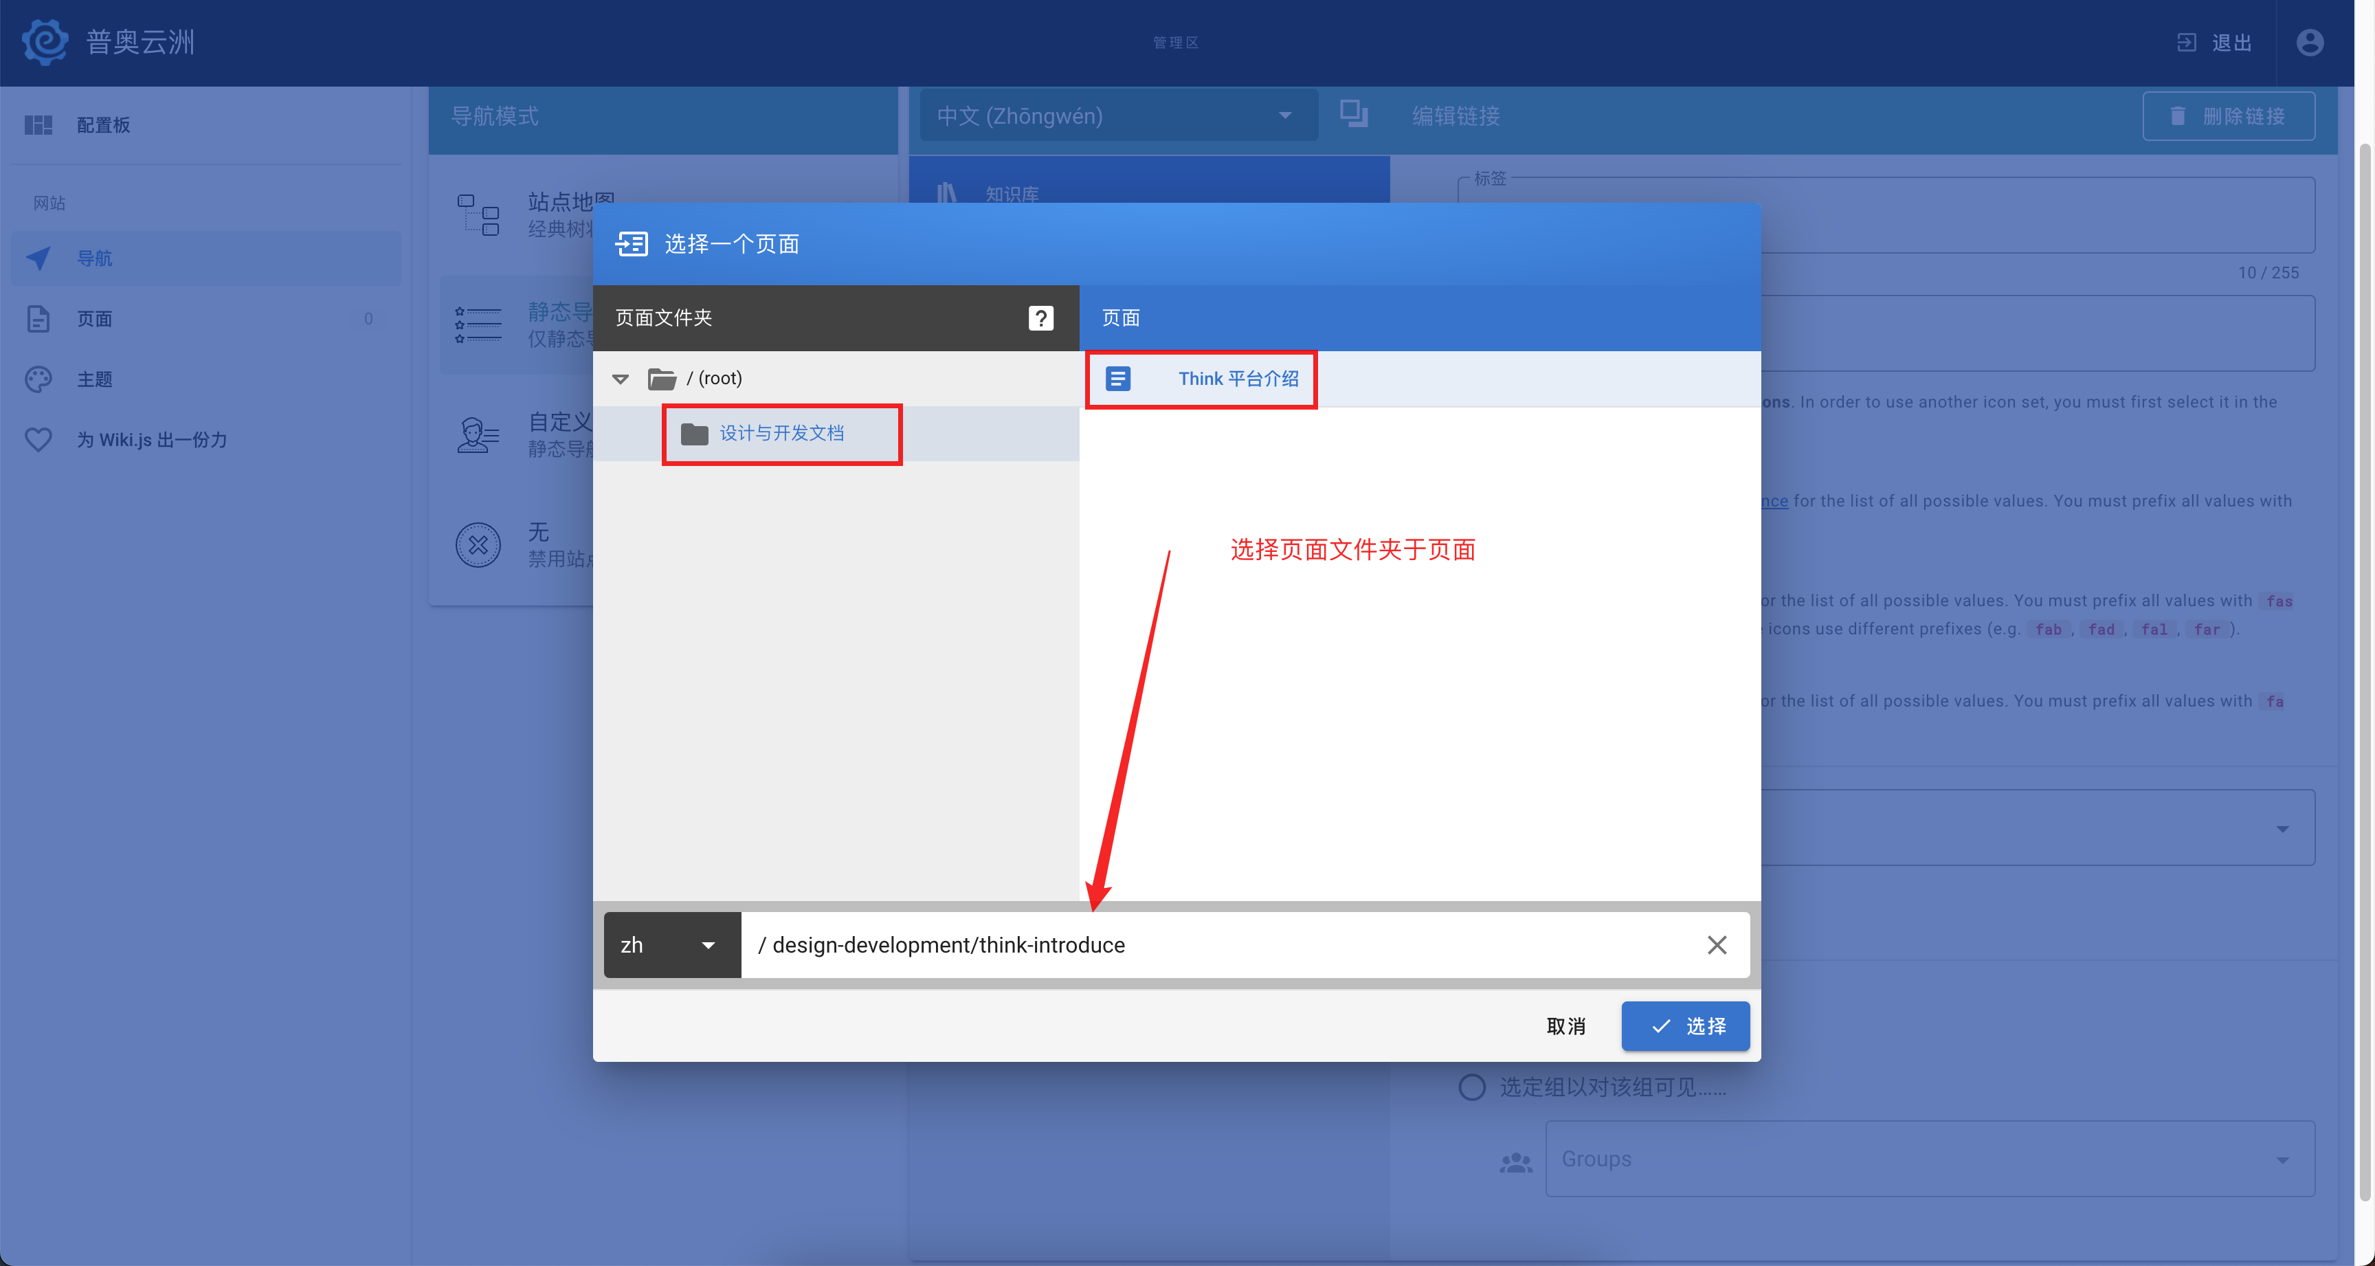The height and width of the screenshot is (1266, 2375).
Task: Click the folder icon beside 设计与开发文档
Action: [x=693, y=434]
